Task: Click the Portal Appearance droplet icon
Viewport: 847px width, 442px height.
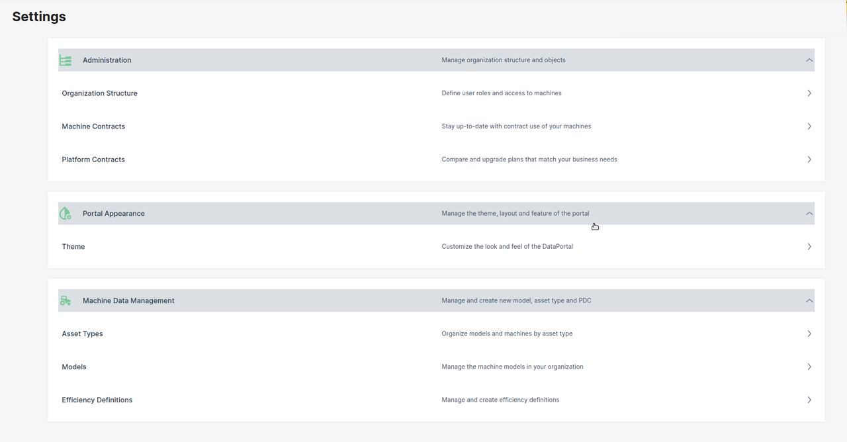Action: [x=66, y=214]
